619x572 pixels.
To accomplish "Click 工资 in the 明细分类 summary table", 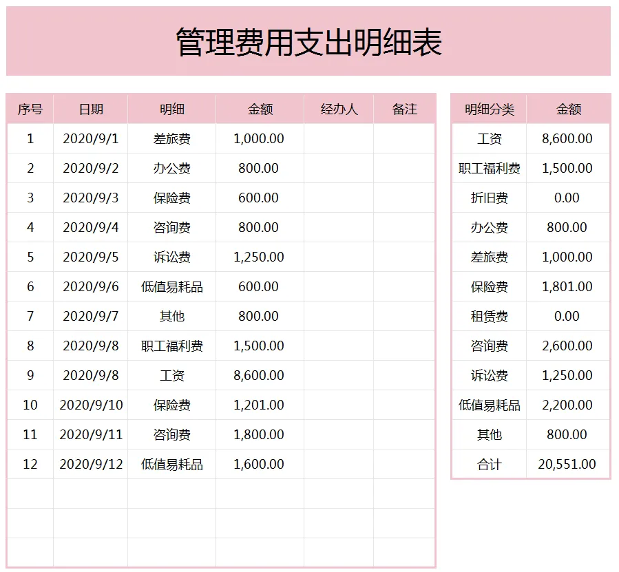I will (x=489, y=138).
